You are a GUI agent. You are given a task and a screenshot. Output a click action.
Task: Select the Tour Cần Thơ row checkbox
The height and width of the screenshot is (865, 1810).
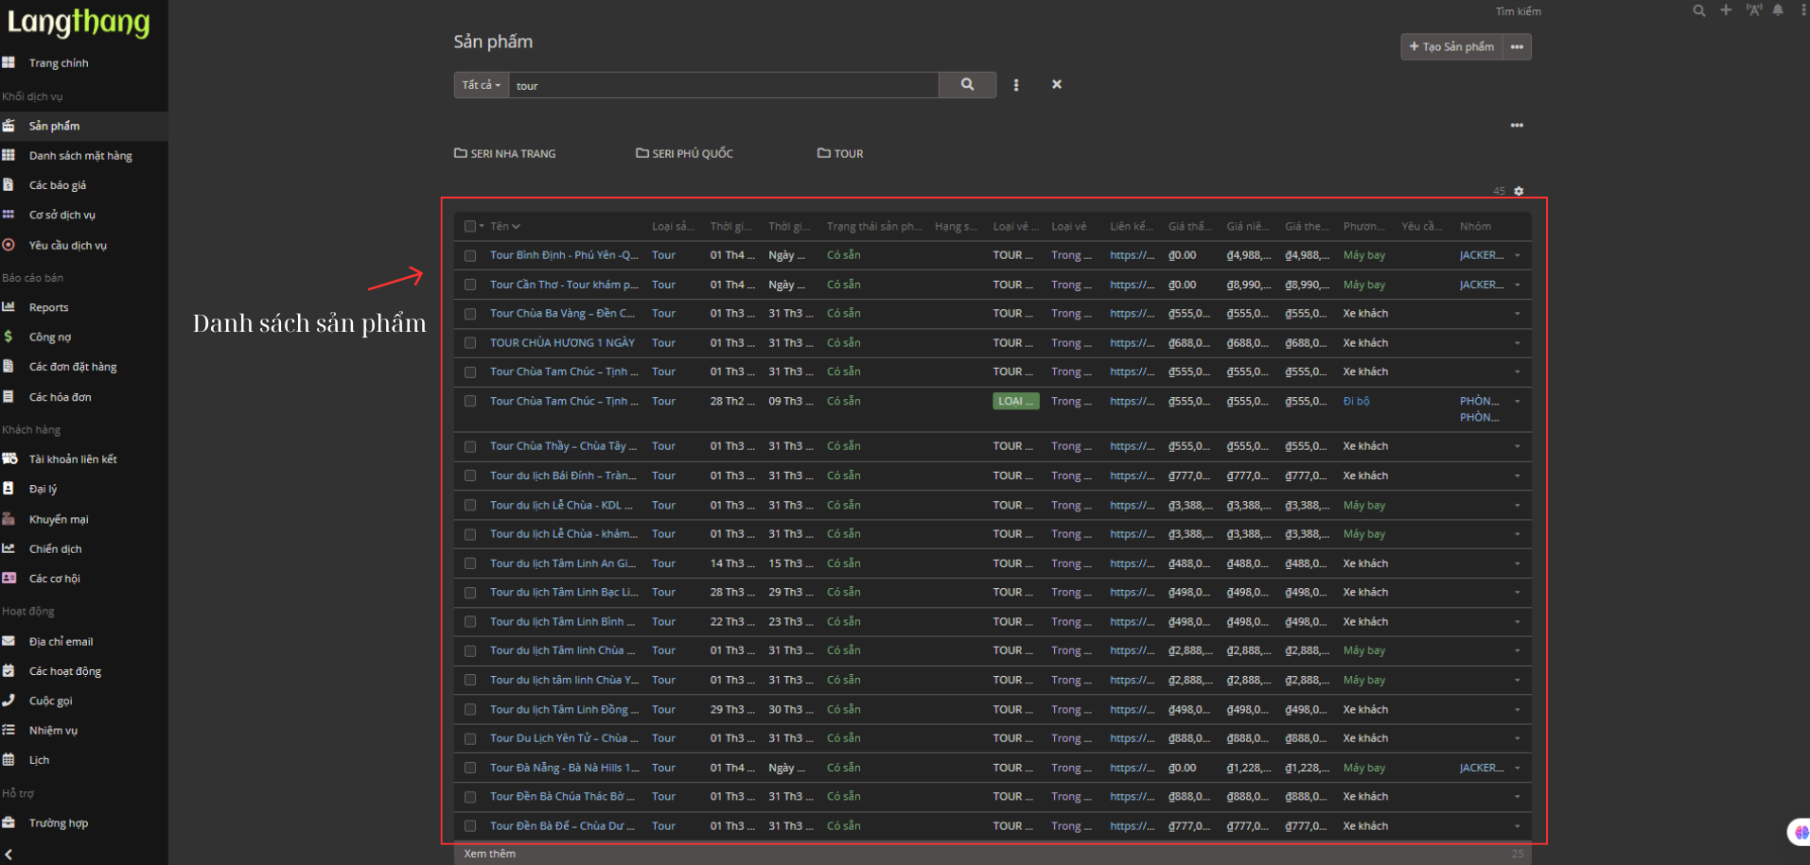[x=470, y=285]
